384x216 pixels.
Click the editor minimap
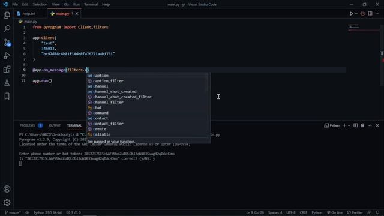tap(364, 28)
